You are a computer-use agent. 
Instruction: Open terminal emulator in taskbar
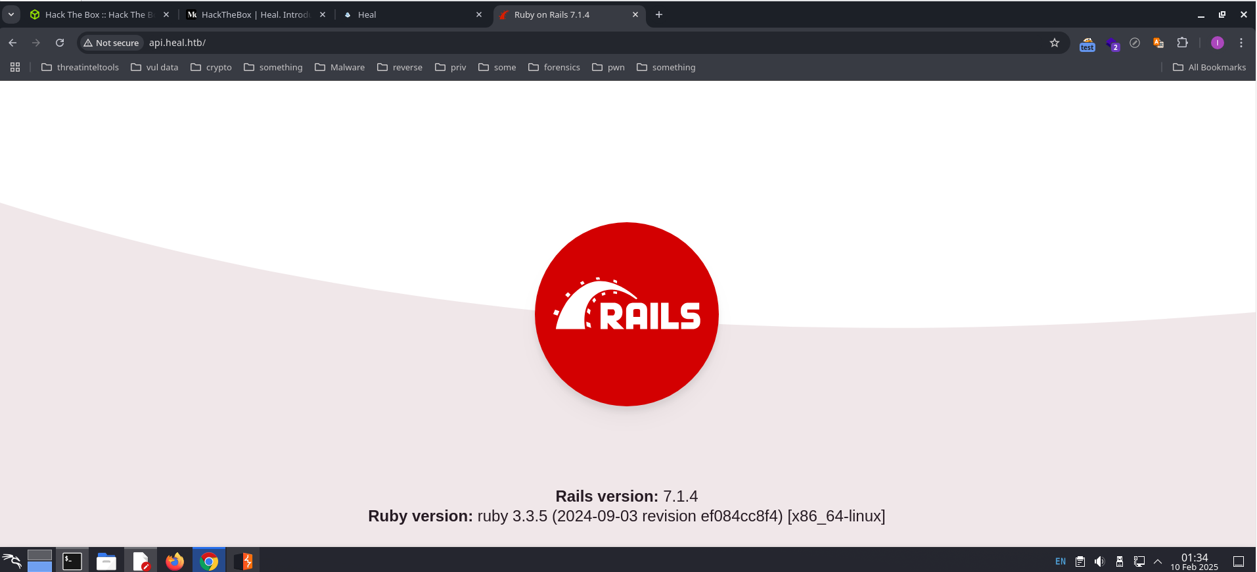[72, 561]
